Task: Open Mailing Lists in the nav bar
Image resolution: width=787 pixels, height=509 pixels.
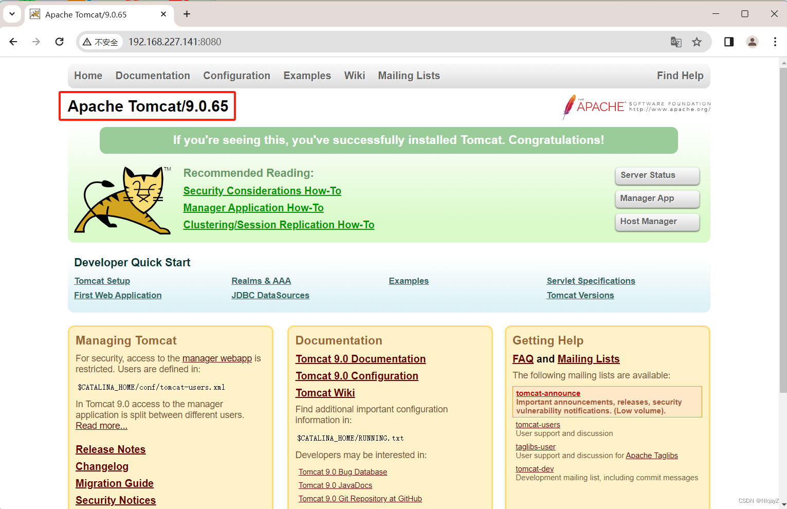Action: (409, 76)
